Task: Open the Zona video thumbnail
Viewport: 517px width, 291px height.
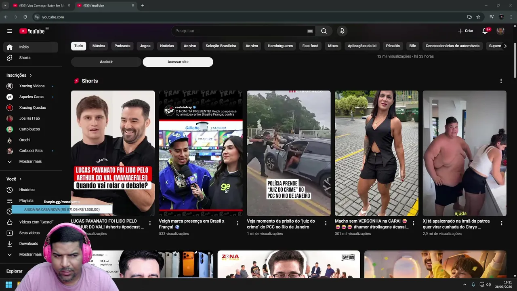Action: click(289, 264)
